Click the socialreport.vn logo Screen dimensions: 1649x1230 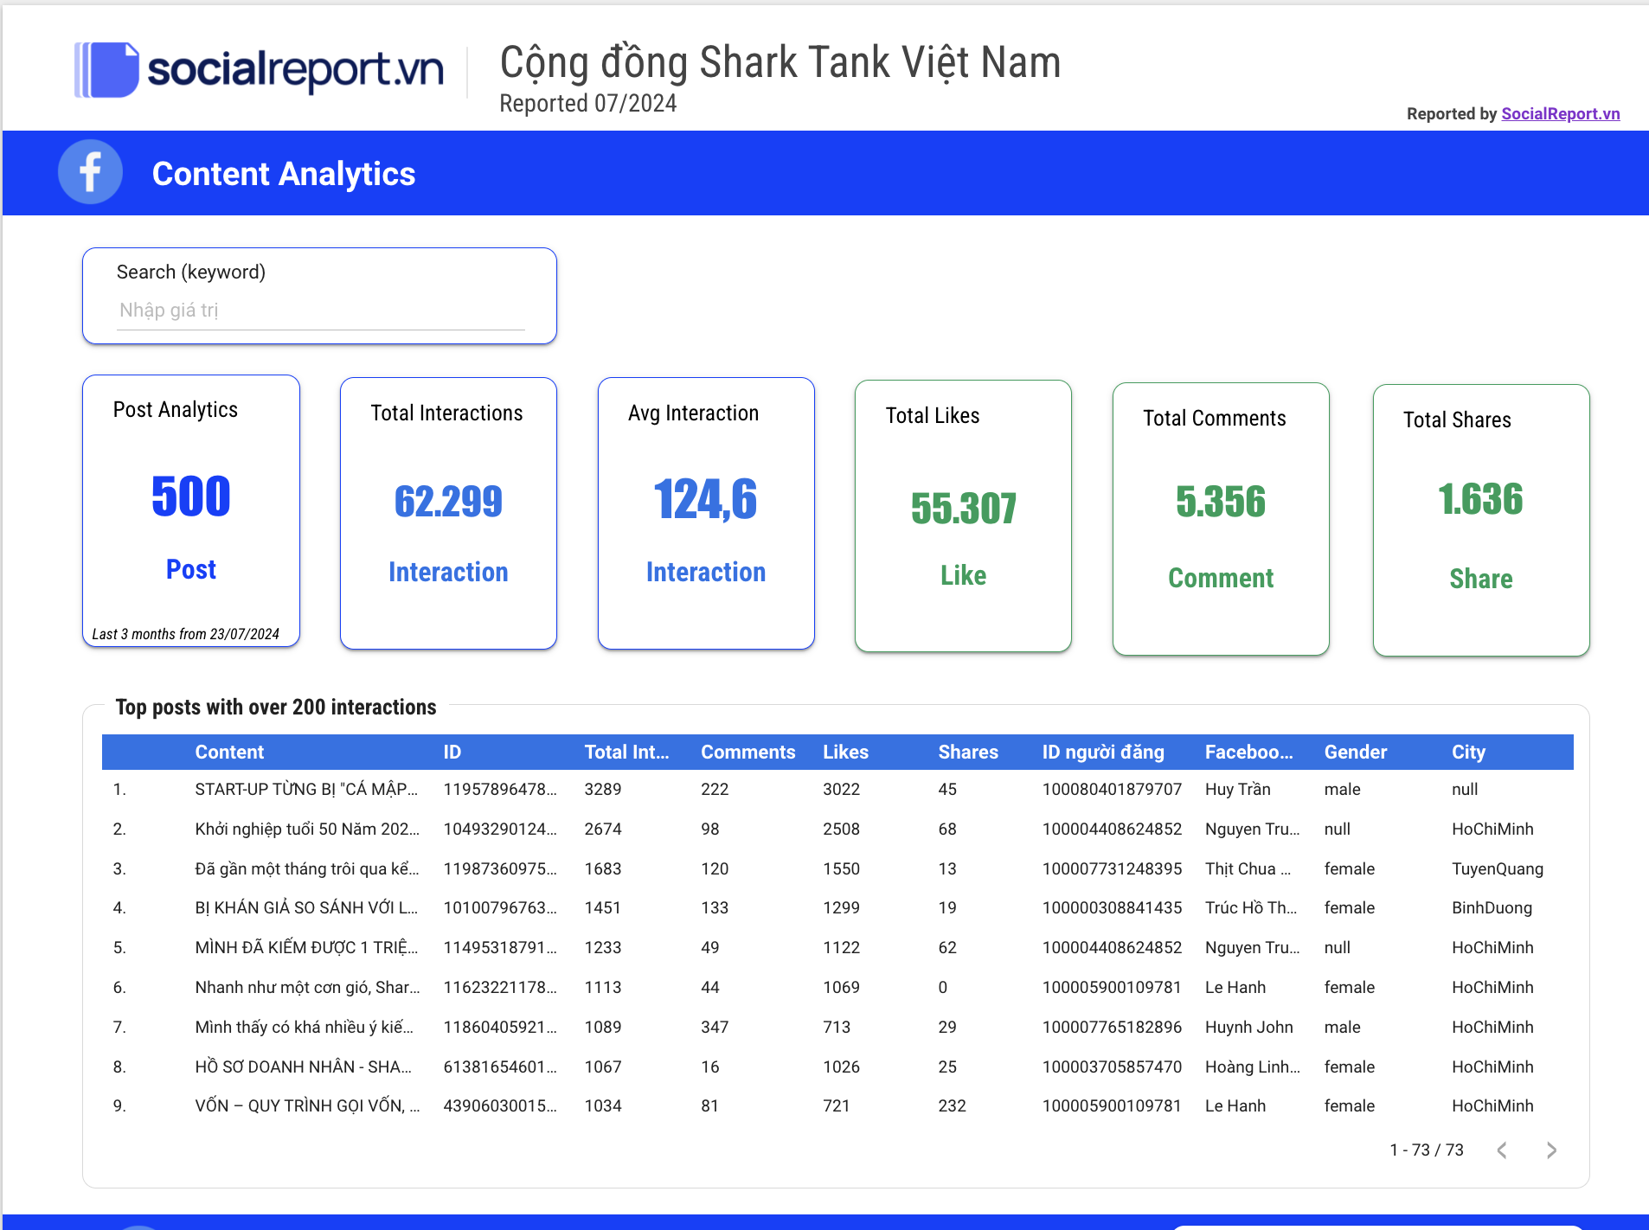tap(259, 69)
